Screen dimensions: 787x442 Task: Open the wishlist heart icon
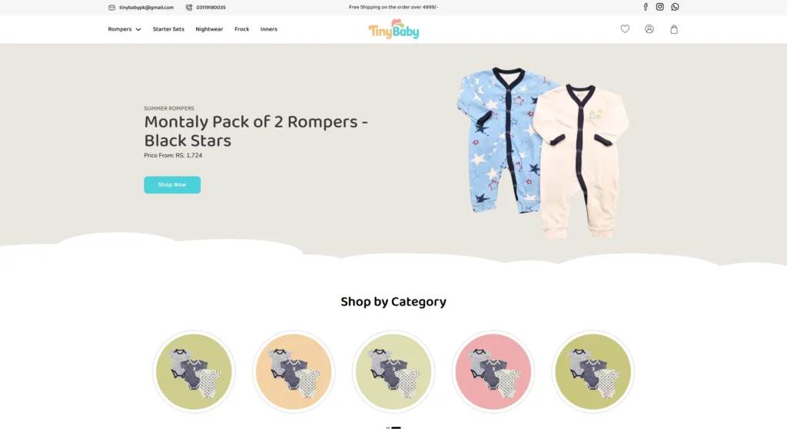point(625,29)
